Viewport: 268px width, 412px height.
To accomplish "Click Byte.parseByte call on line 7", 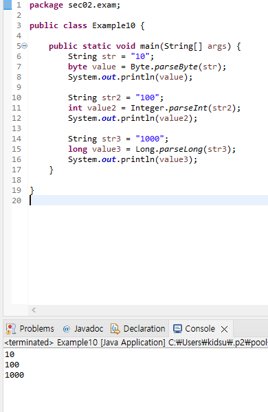I will pos(178,67).
